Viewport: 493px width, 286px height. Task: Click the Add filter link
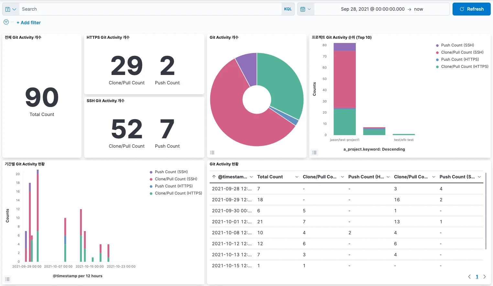tap(29, 23)
